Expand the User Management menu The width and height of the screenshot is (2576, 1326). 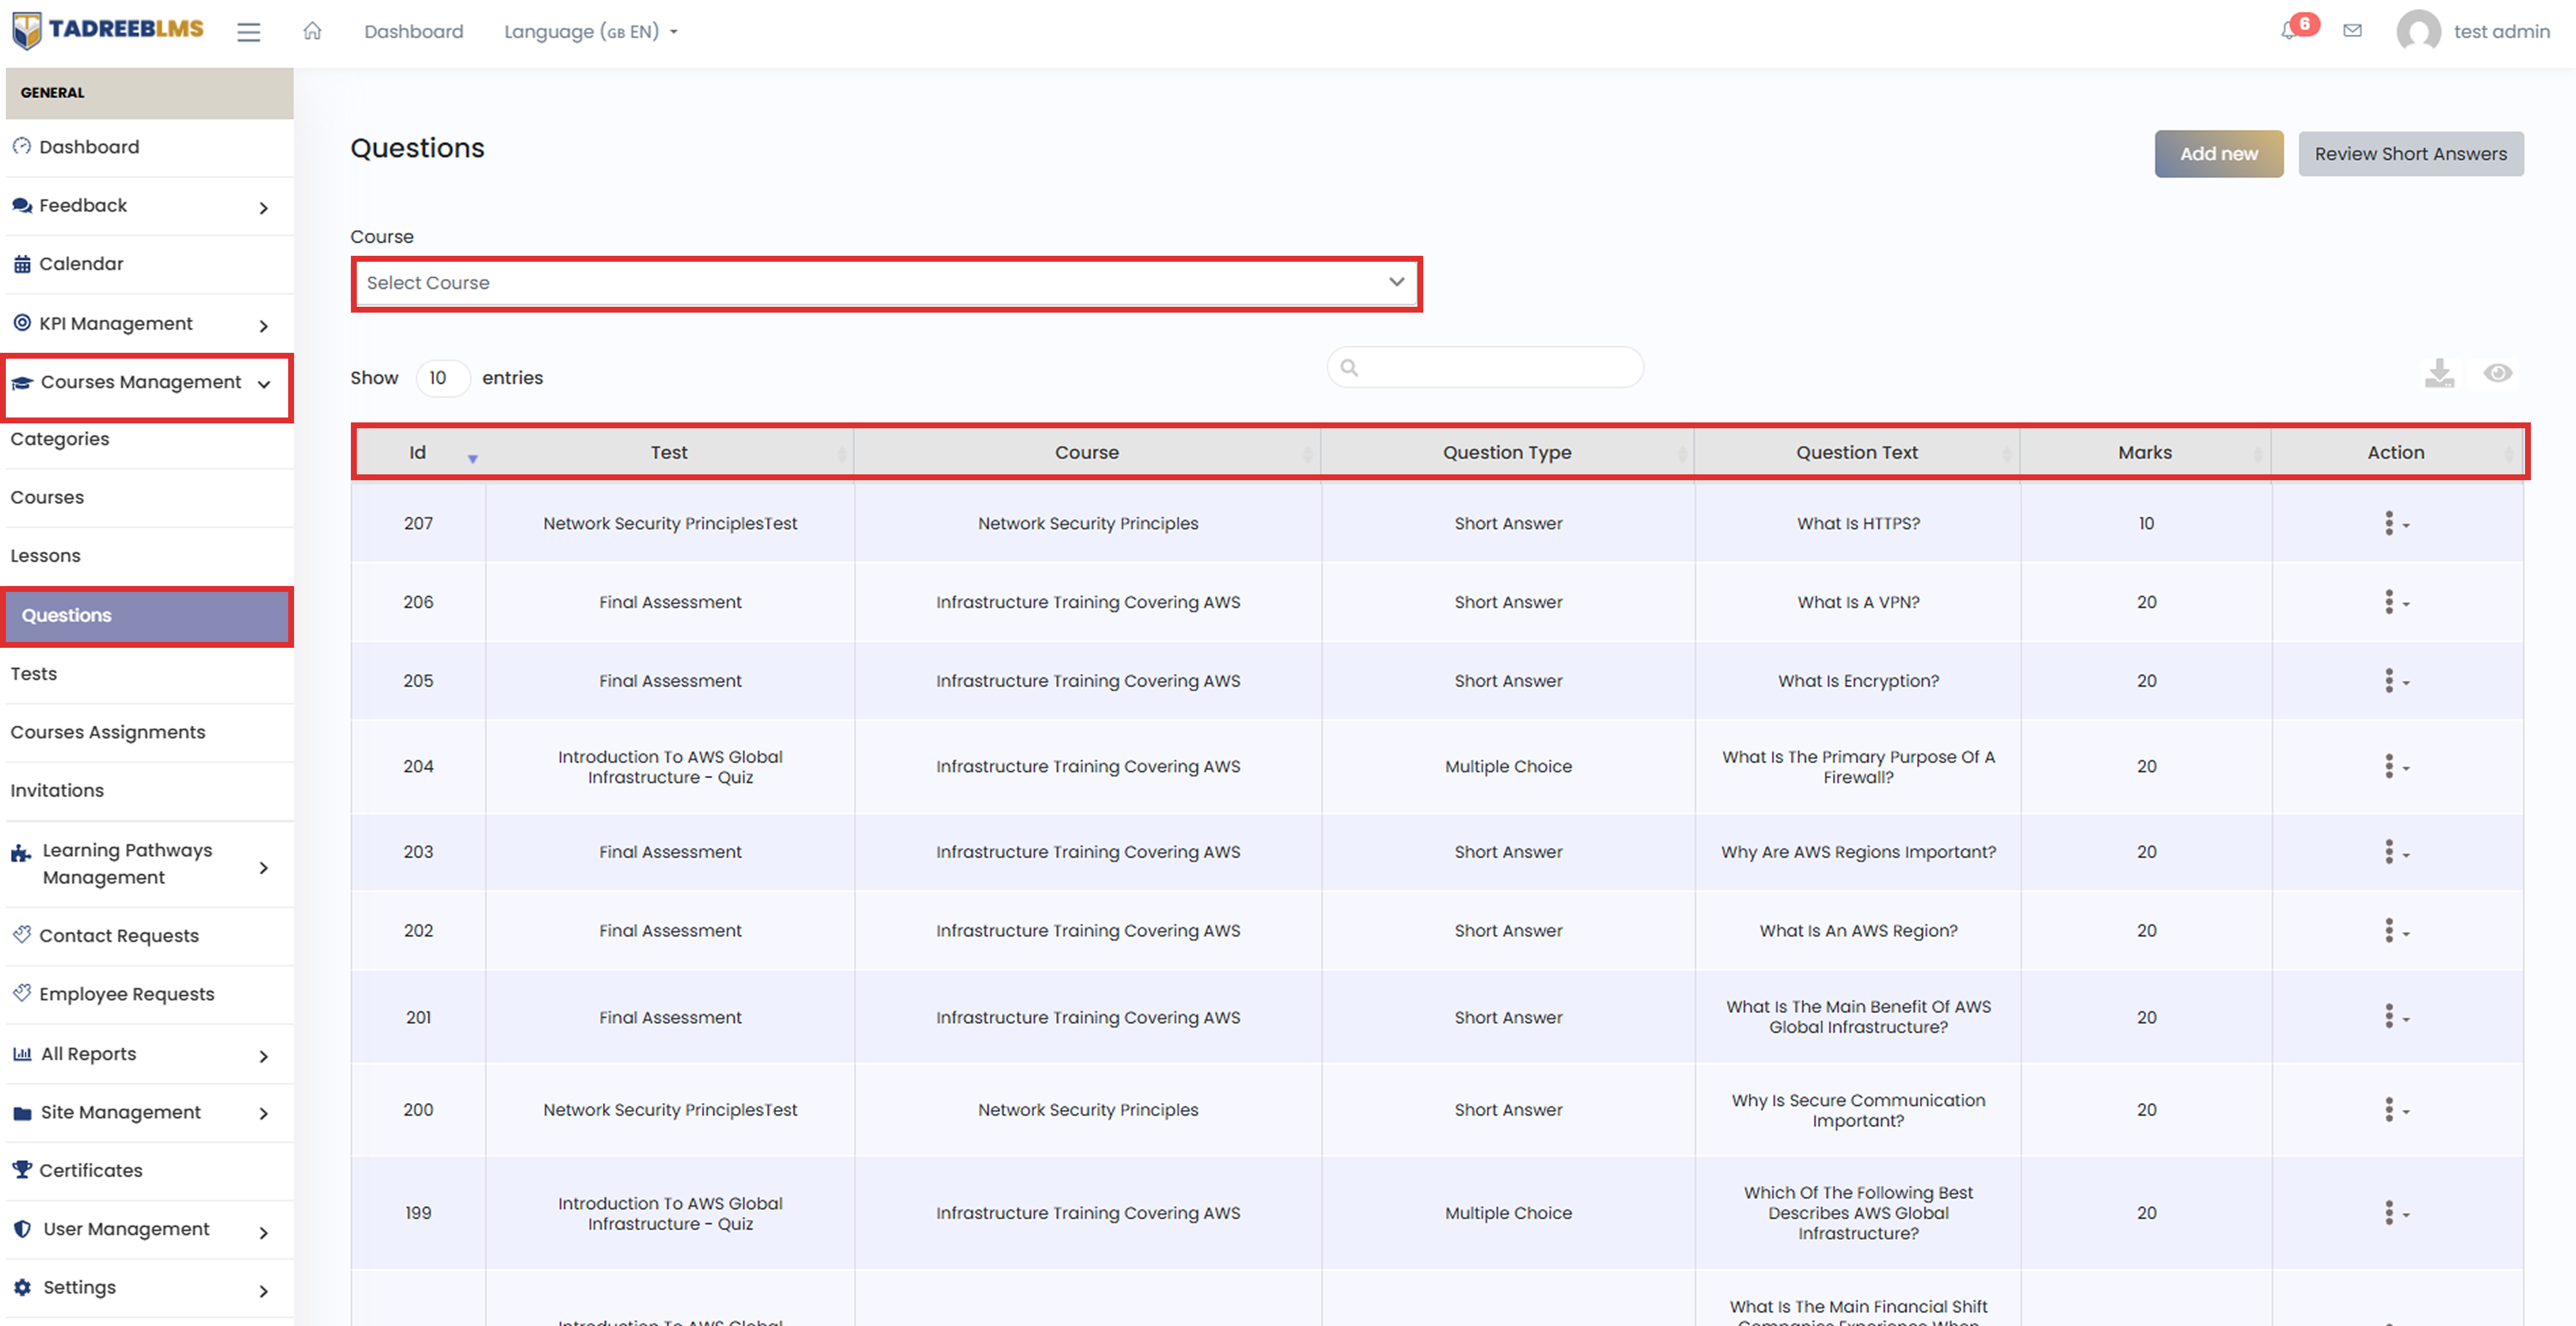(x=264, y=1233)
